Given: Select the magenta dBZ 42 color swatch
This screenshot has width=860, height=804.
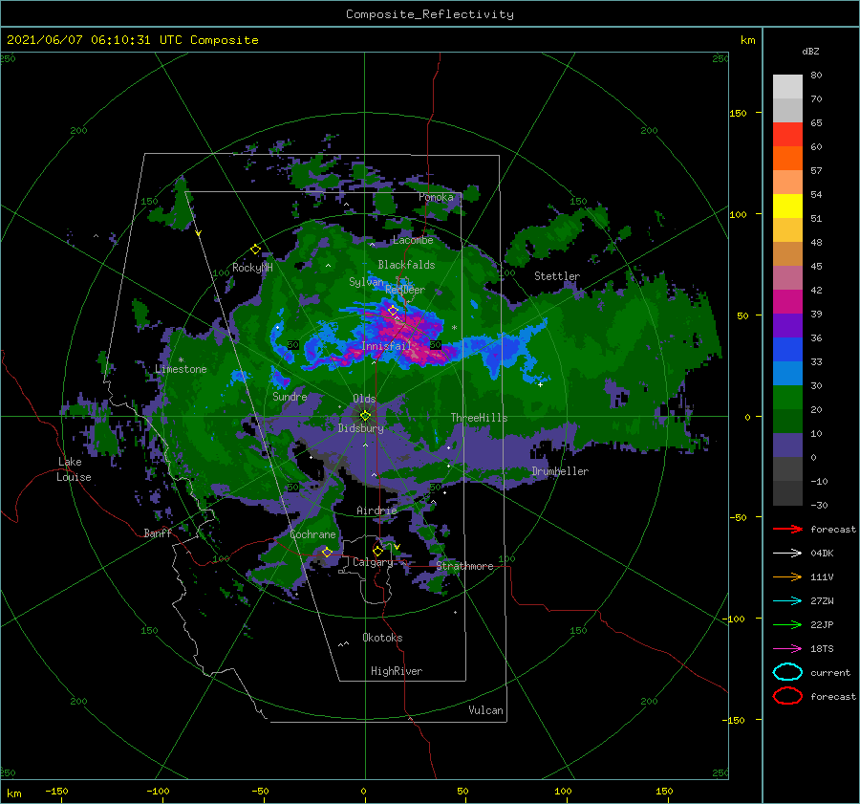Looking at the screenshot, I should pos(787,301).
